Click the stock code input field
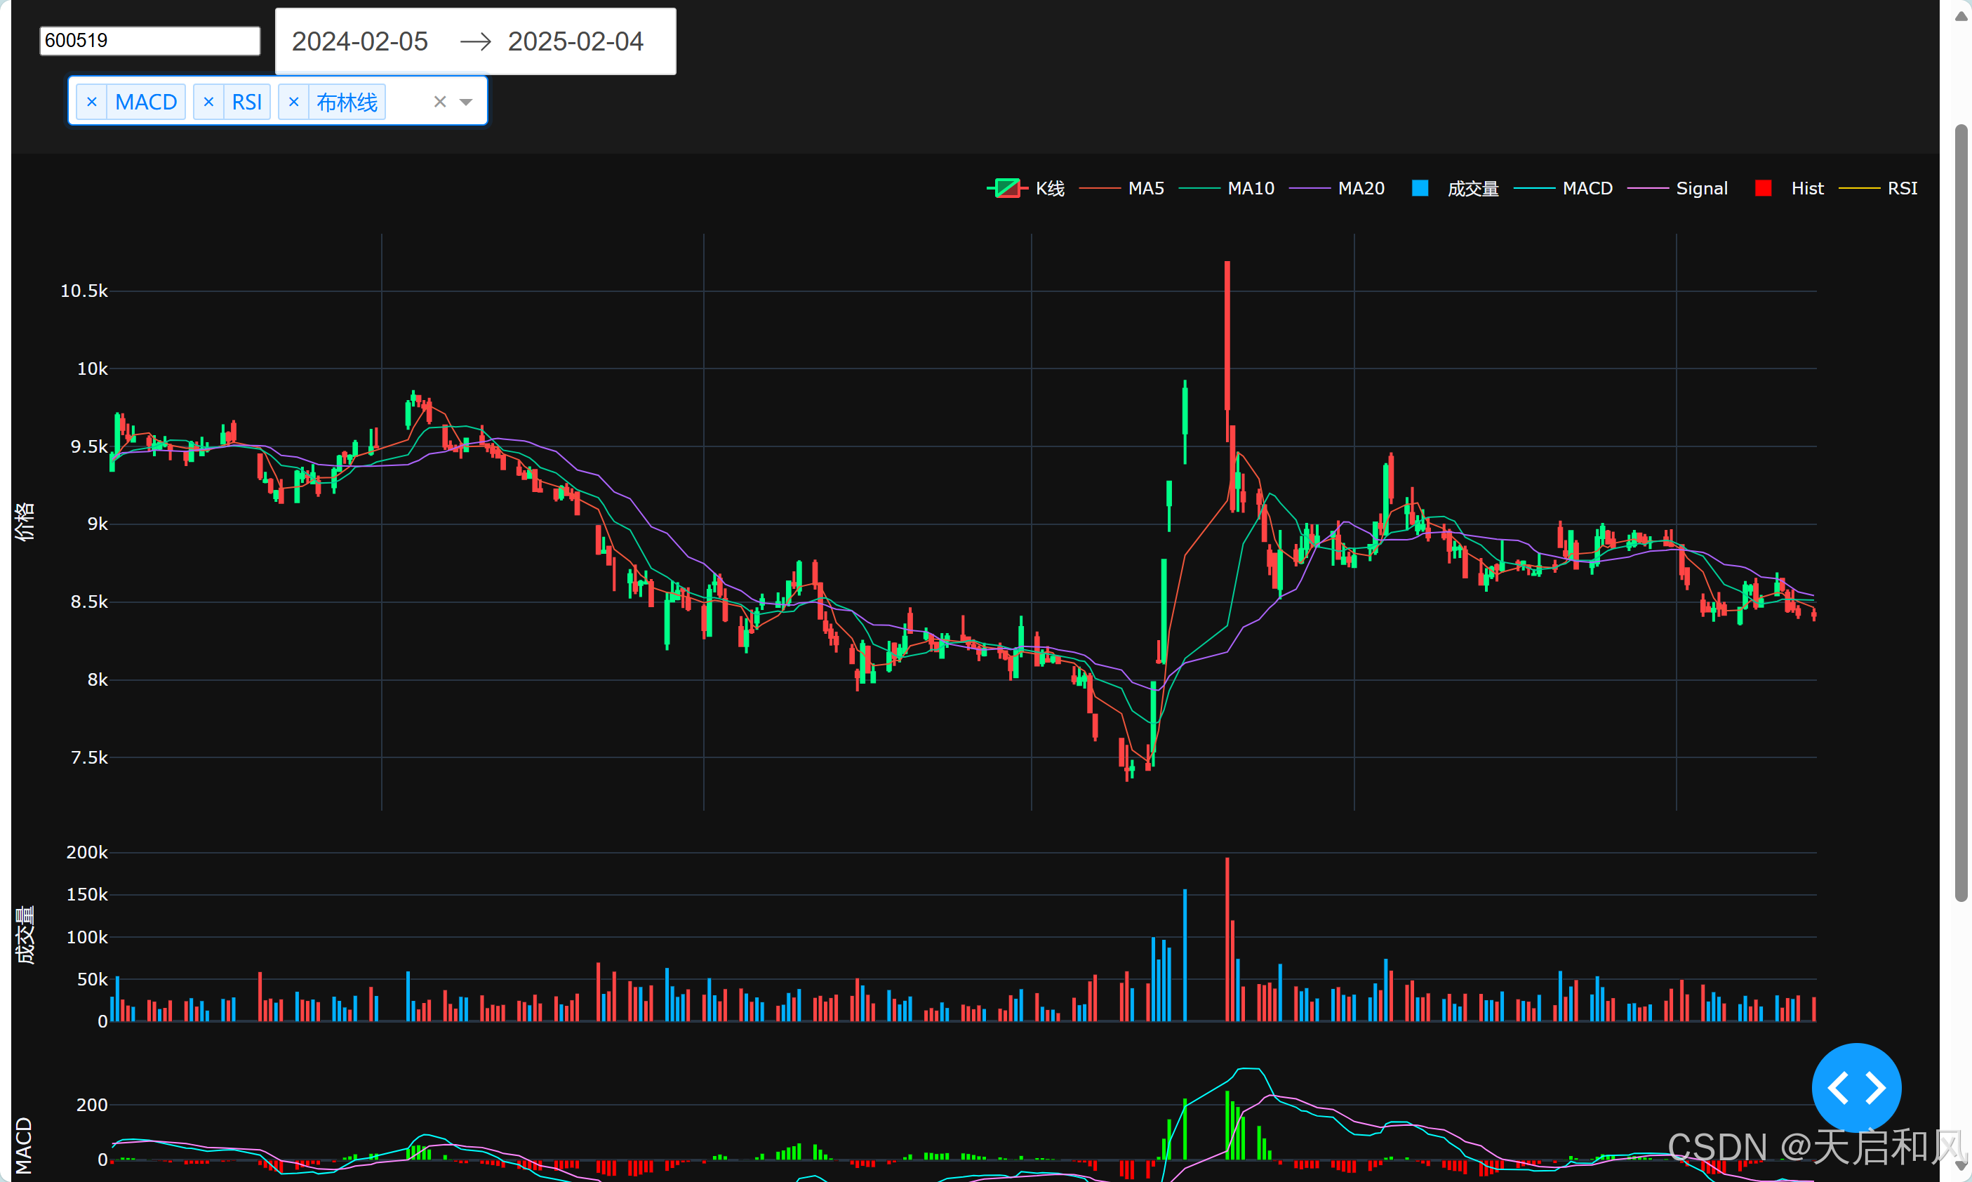The image size is (1972, 1182). pyautogui.click(x=149, y=41)
